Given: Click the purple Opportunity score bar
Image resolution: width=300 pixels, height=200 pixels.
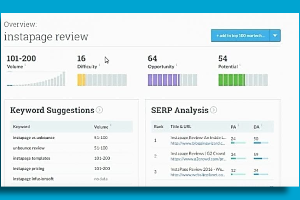Looking at the screenshot, I should pos(173,80).
